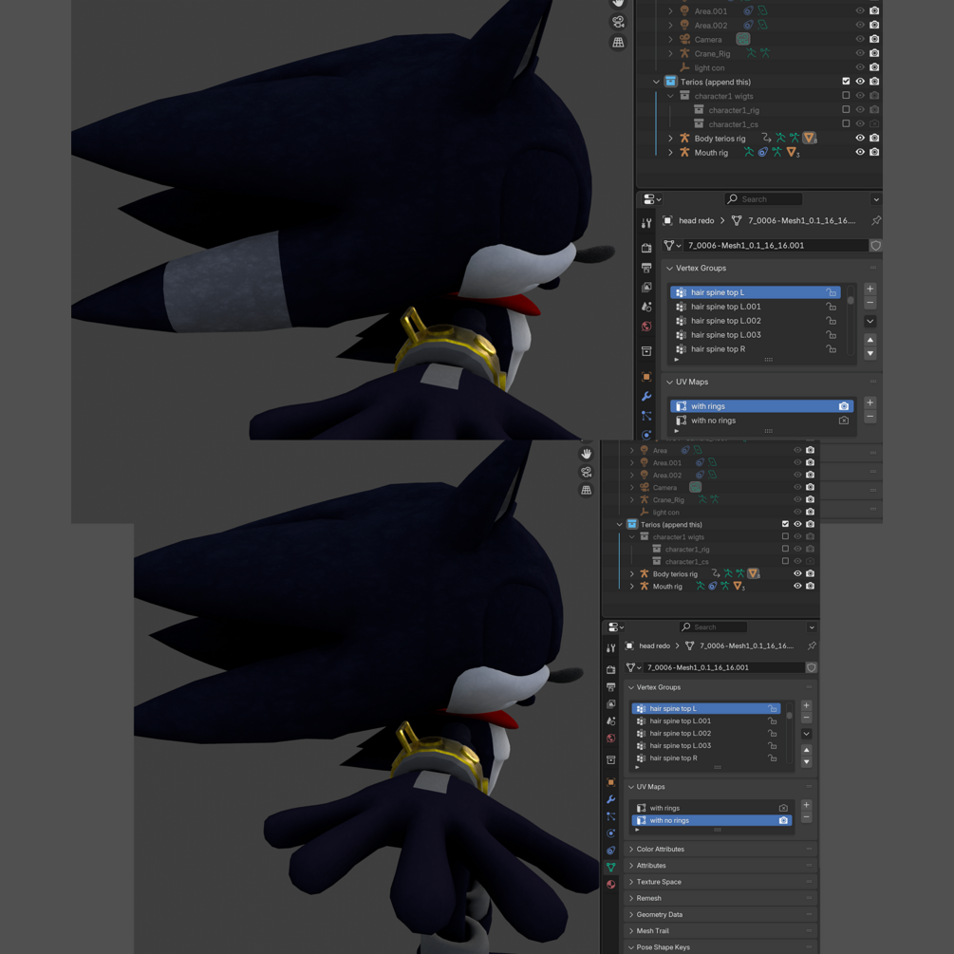Viewport: 954px width, 954px height.
Task: Enable character1_cs checkbox in top outliner
Action: click(846, 123)
